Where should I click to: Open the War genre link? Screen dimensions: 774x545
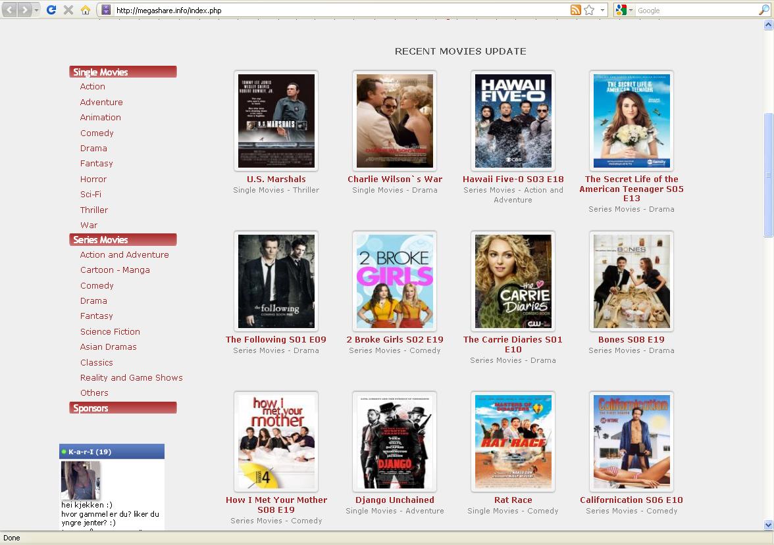coord(89,225)
